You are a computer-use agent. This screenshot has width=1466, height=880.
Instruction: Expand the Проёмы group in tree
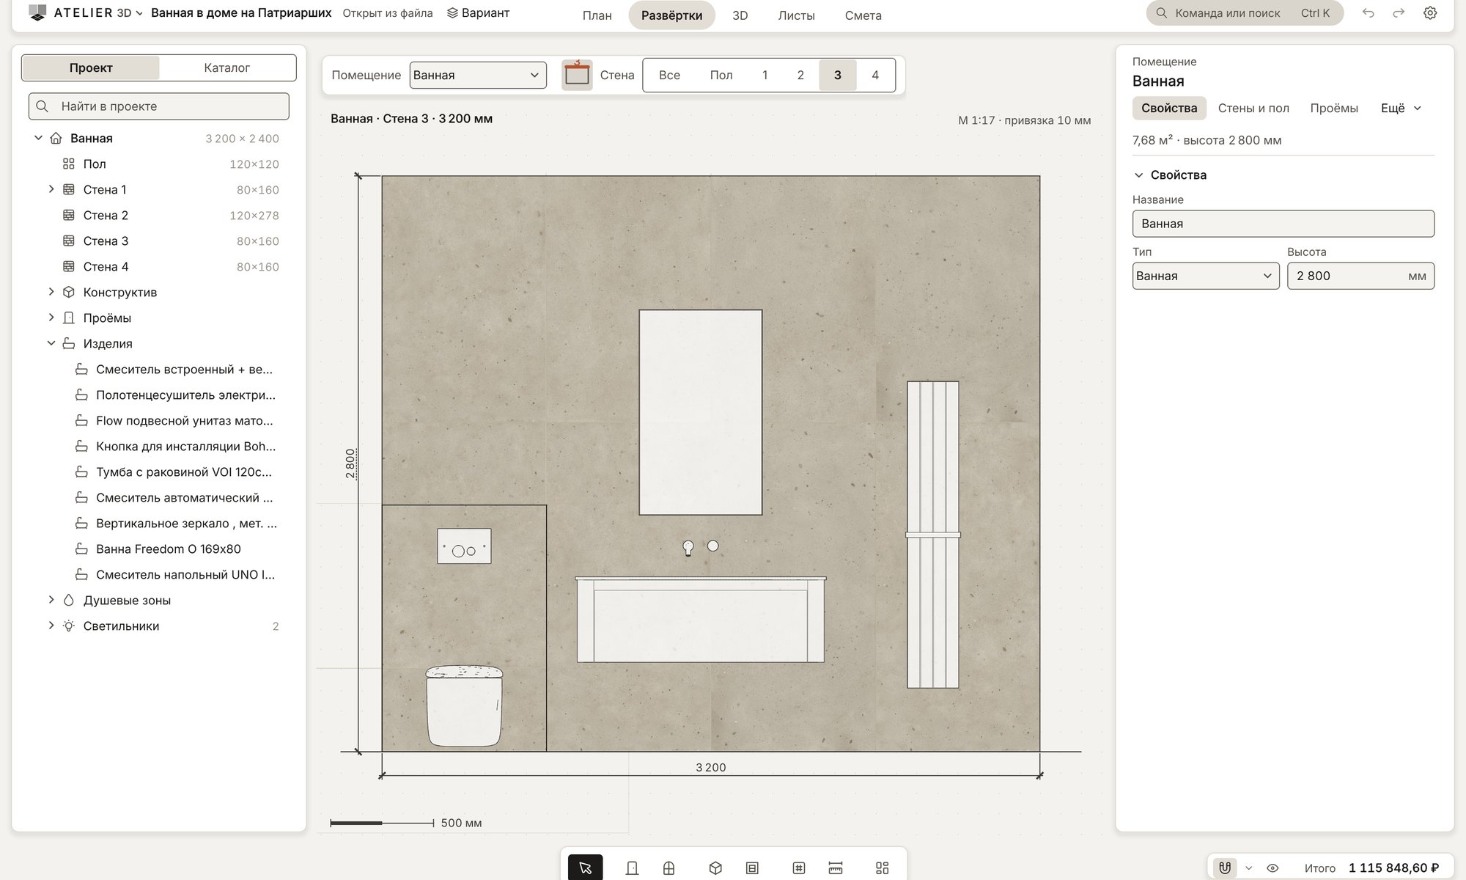pyautogui.click(x=51, y=318)
